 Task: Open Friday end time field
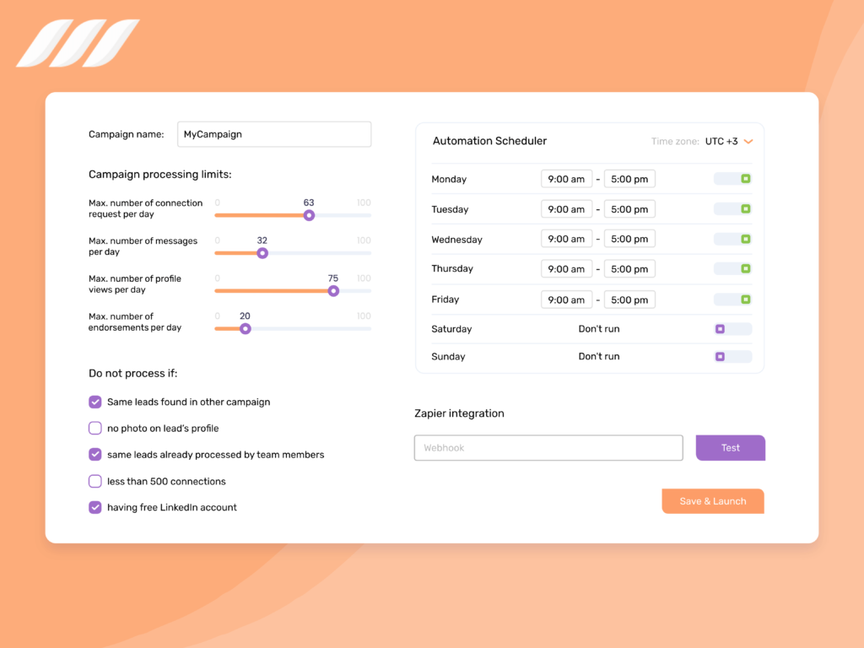tap(629, 300)
